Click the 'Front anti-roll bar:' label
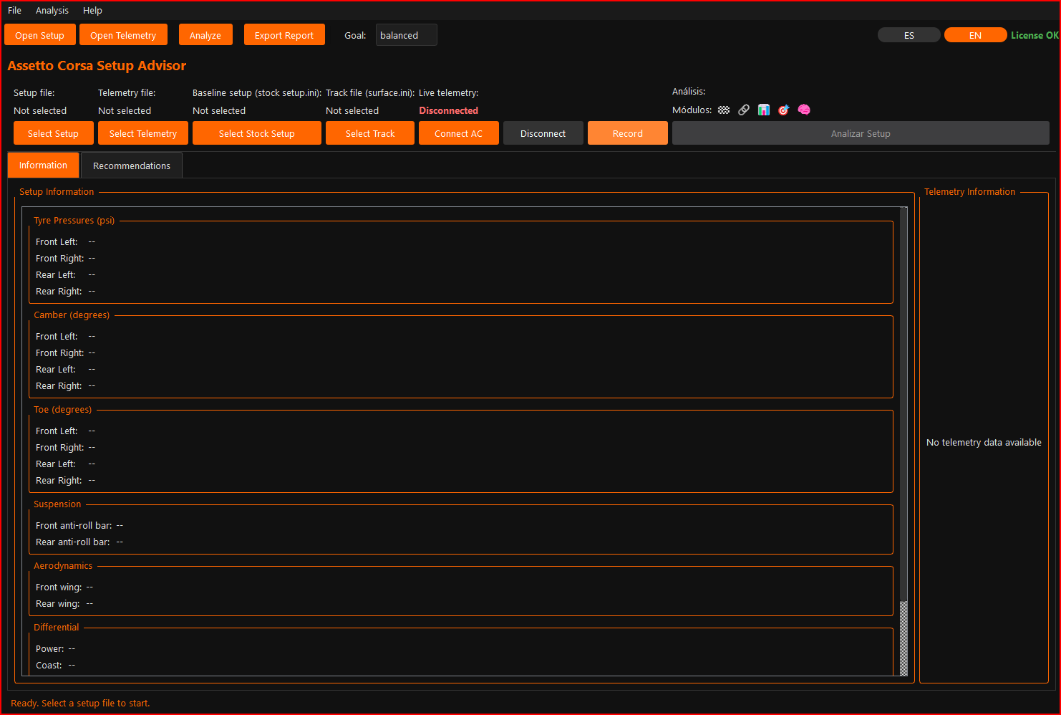The height and width of the screenshot is (715, 1061). [74, 526]
